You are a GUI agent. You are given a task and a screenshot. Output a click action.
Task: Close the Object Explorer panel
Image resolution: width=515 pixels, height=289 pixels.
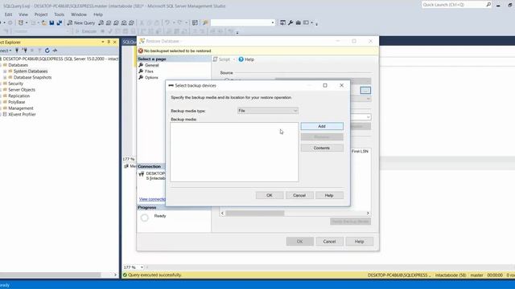(x=114, y=42)
